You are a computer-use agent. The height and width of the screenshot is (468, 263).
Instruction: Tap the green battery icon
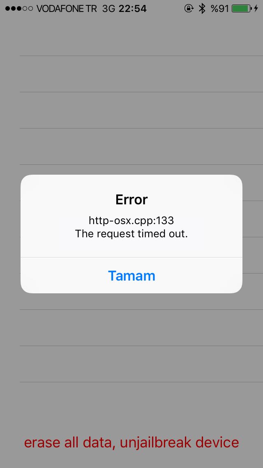click(241, 8)
